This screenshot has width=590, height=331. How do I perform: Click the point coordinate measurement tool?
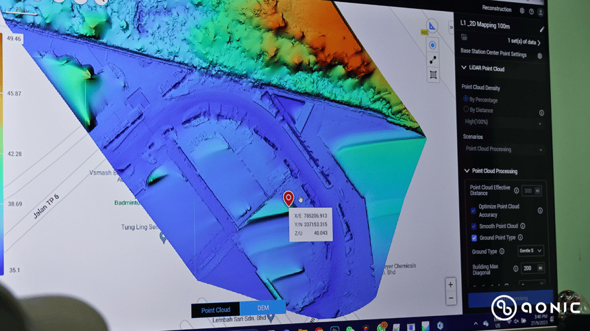432,45
